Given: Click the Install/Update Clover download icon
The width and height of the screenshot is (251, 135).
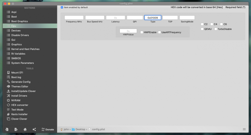Looking at the screenshot, I should tap(8, 91).
